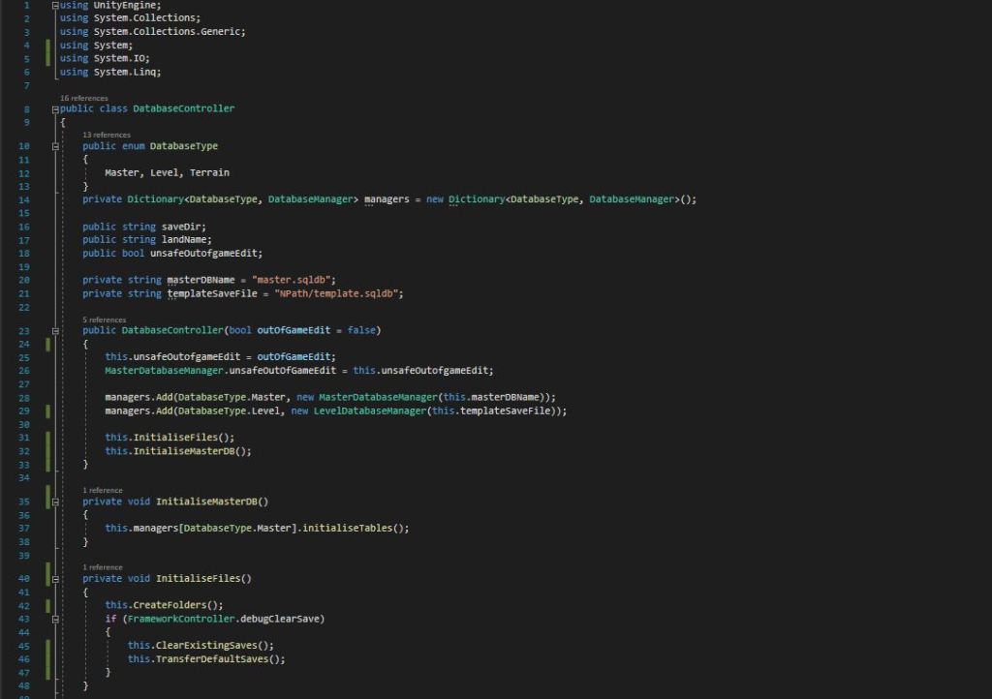Click 'using System.Linq;' line
Image resolution: width=992 pixels, height=699 pixels.
[110, 73]
